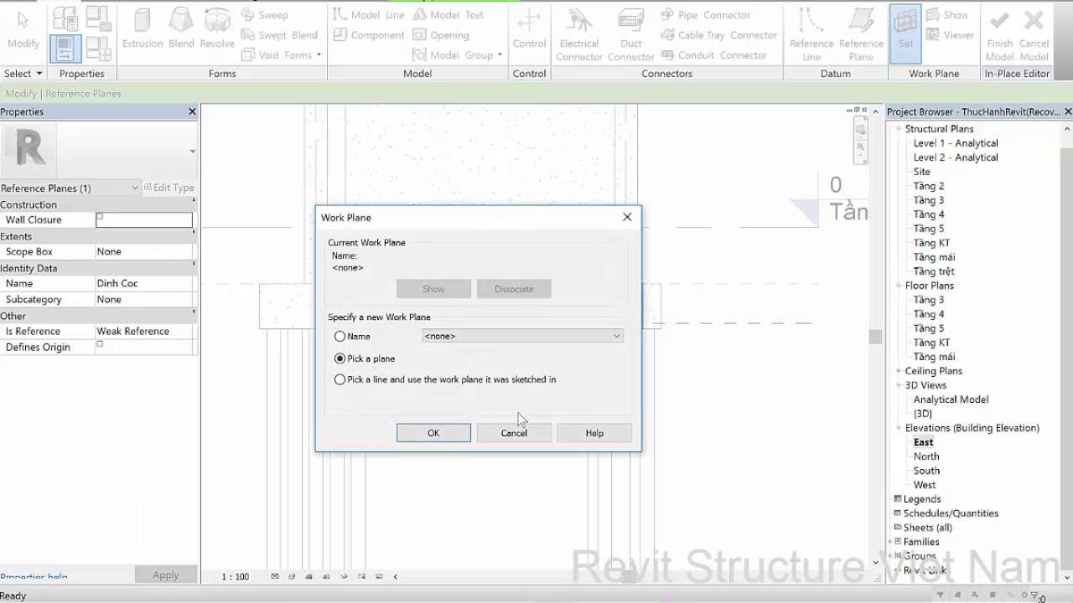Image resolution: width=1073 pixels, height=603 pixels.
Task: Click the Model Text tool
Action: (x=448, y=15)
